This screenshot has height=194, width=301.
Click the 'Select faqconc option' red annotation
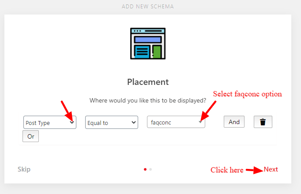point(248,94)
